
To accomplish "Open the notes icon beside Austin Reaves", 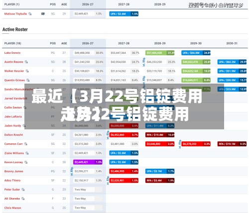I will pyautogui.click(x=26, y=62).
